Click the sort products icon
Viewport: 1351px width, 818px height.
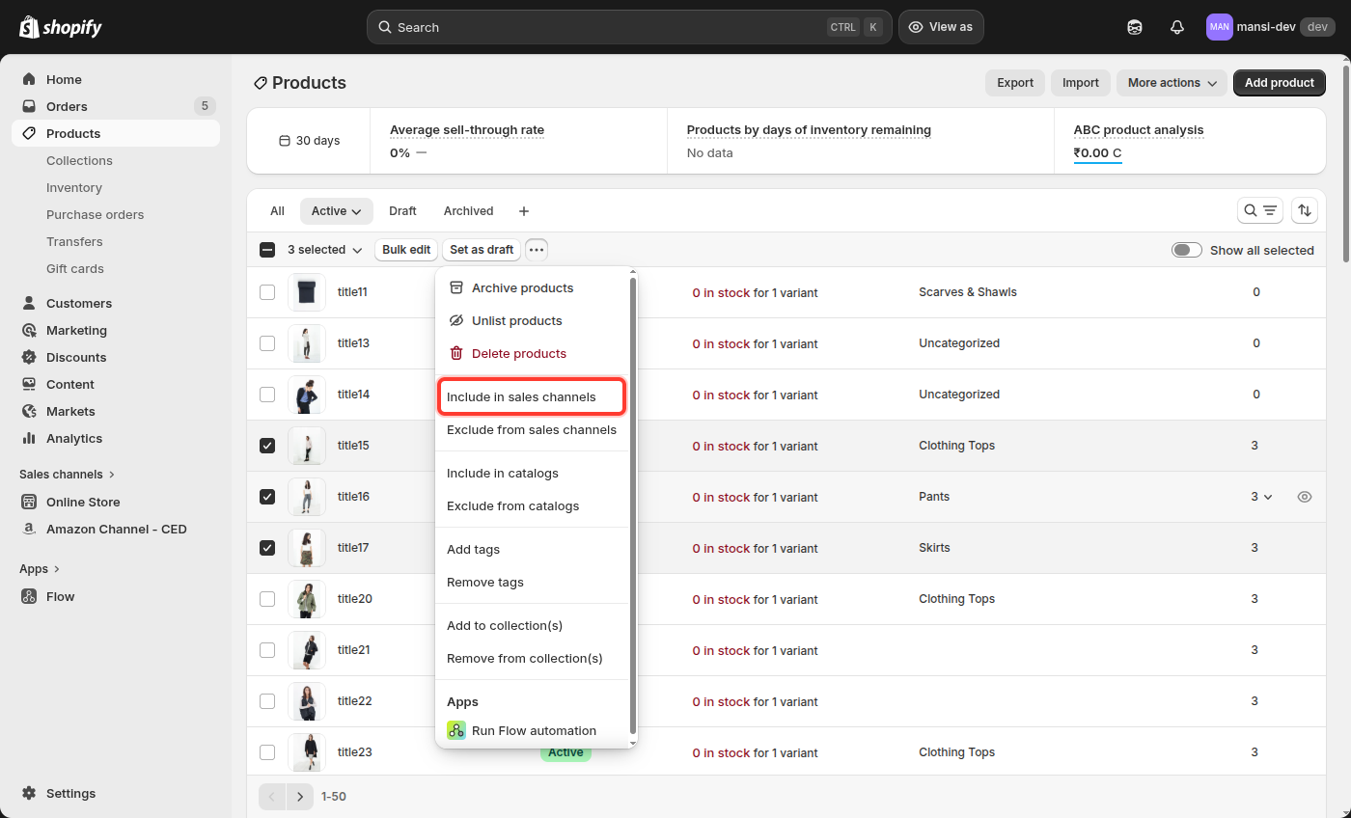[x=1305, y=210]
